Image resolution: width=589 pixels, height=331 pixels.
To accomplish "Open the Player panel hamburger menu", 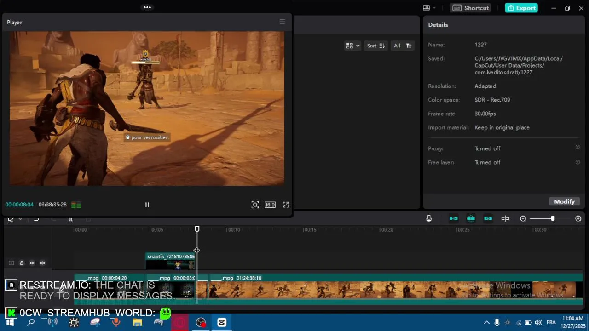I will tap(282, 22).
